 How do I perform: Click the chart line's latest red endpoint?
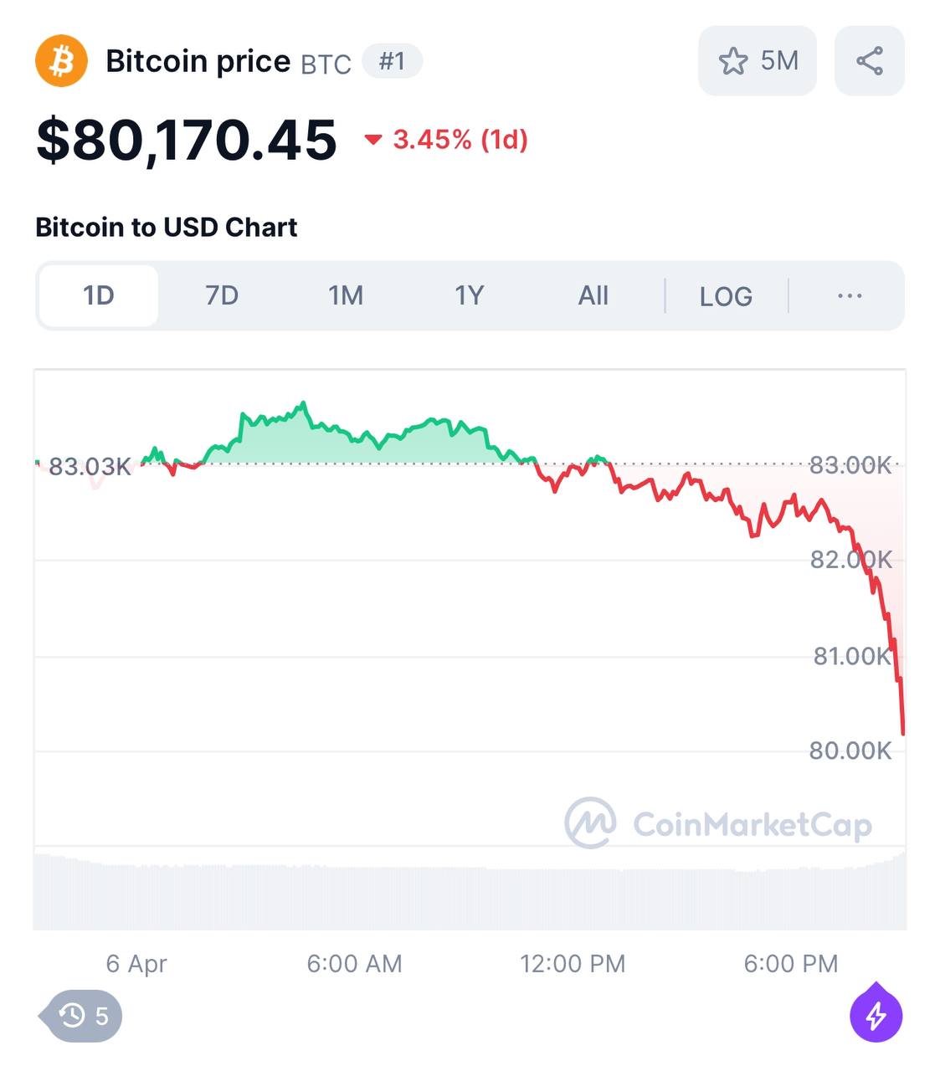(x=902, y=732)
